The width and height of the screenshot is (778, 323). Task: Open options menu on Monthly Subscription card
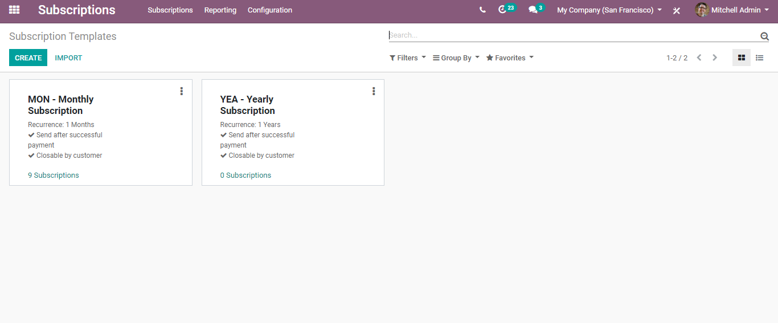(182, 91)
